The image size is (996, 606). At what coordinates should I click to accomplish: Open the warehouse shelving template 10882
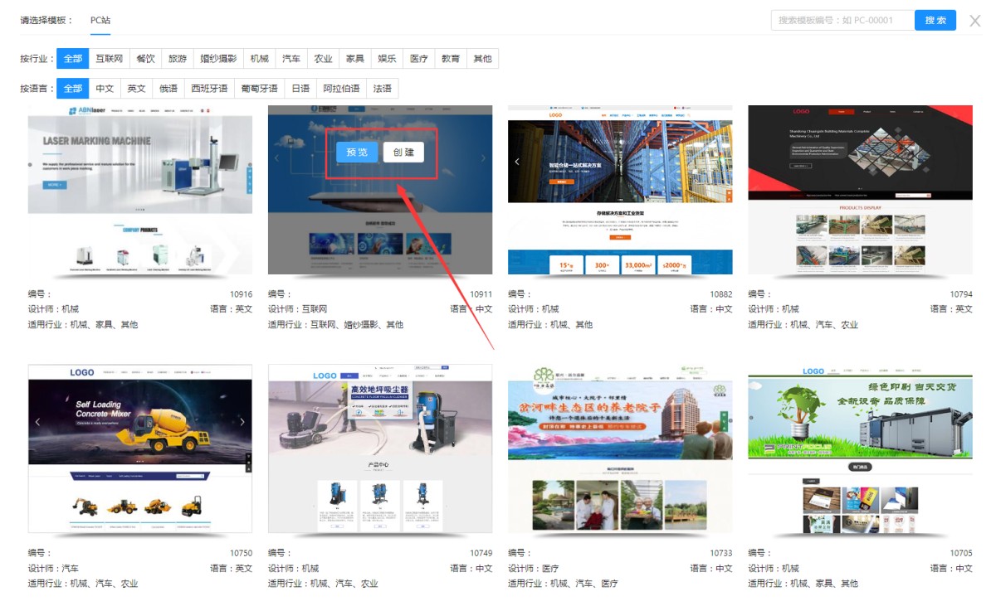[620, 189]
